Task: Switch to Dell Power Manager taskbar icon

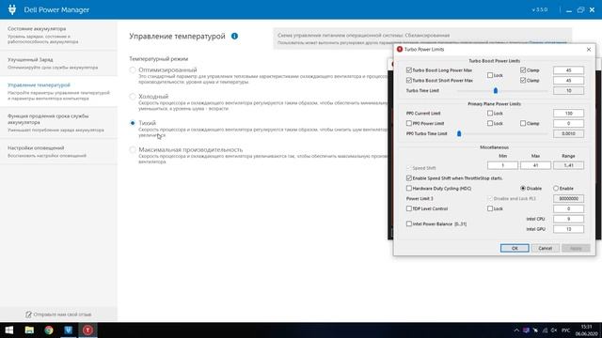Action: tap(69, 330)
